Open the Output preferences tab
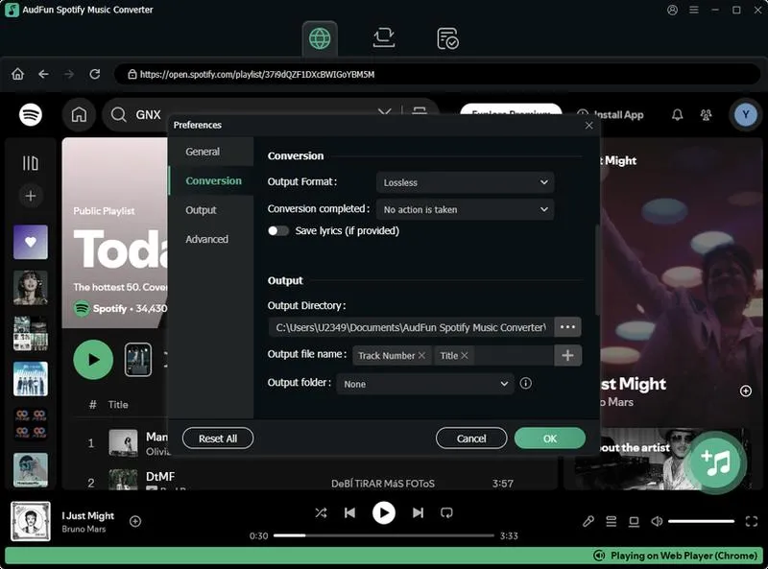 click(211, 210)
